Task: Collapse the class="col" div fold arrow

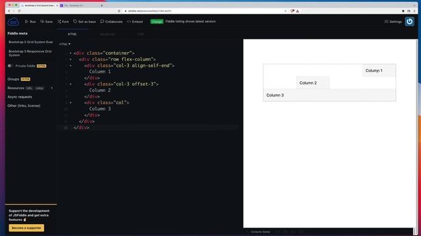Action: coord(70,102)
